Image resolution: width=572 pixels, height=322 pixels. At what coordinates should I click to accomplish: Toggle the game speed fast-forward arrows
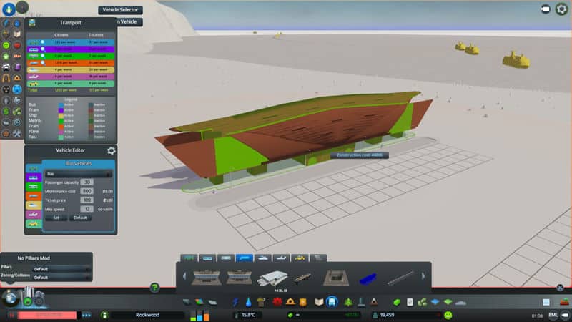87,315
